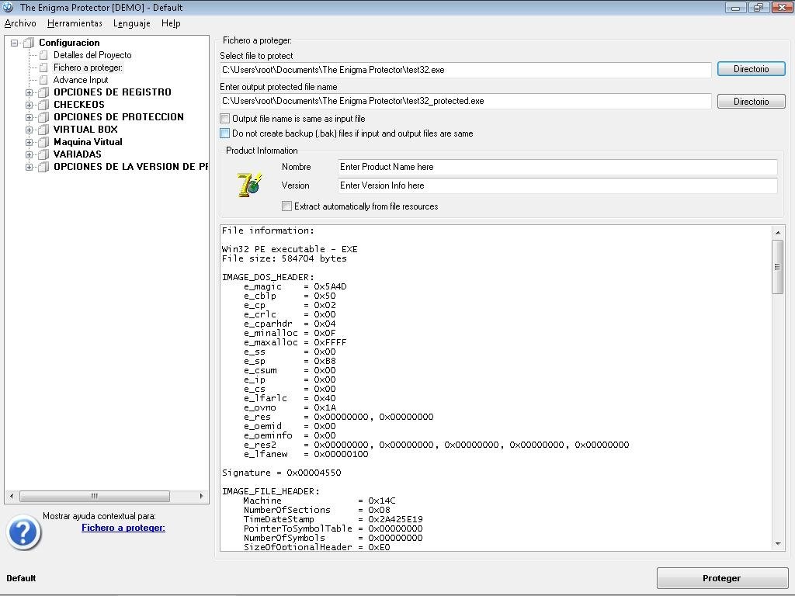Click file information scroll down arrow
Image resolution: width=795 pixels, height=596 pixels.
pyautogui.click(x=778, y=544)
